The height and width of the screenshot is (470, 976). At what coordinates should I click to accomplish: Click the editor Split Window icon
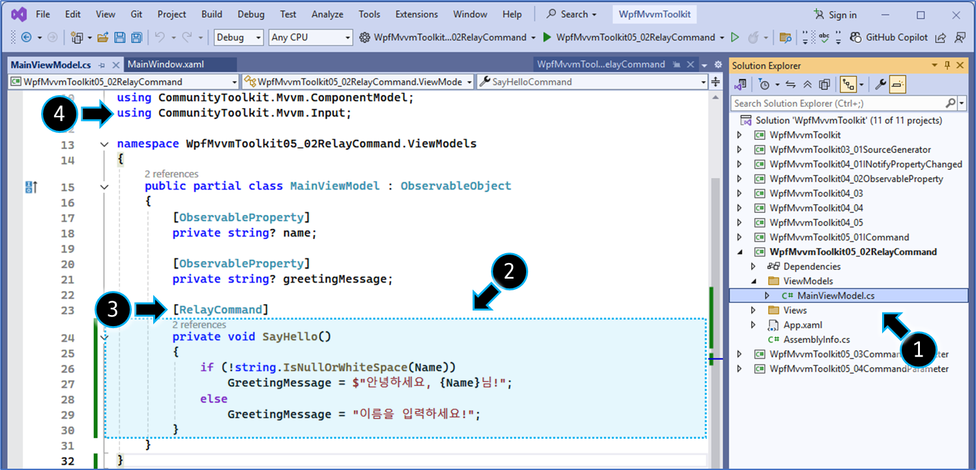(x=715, y=81)
